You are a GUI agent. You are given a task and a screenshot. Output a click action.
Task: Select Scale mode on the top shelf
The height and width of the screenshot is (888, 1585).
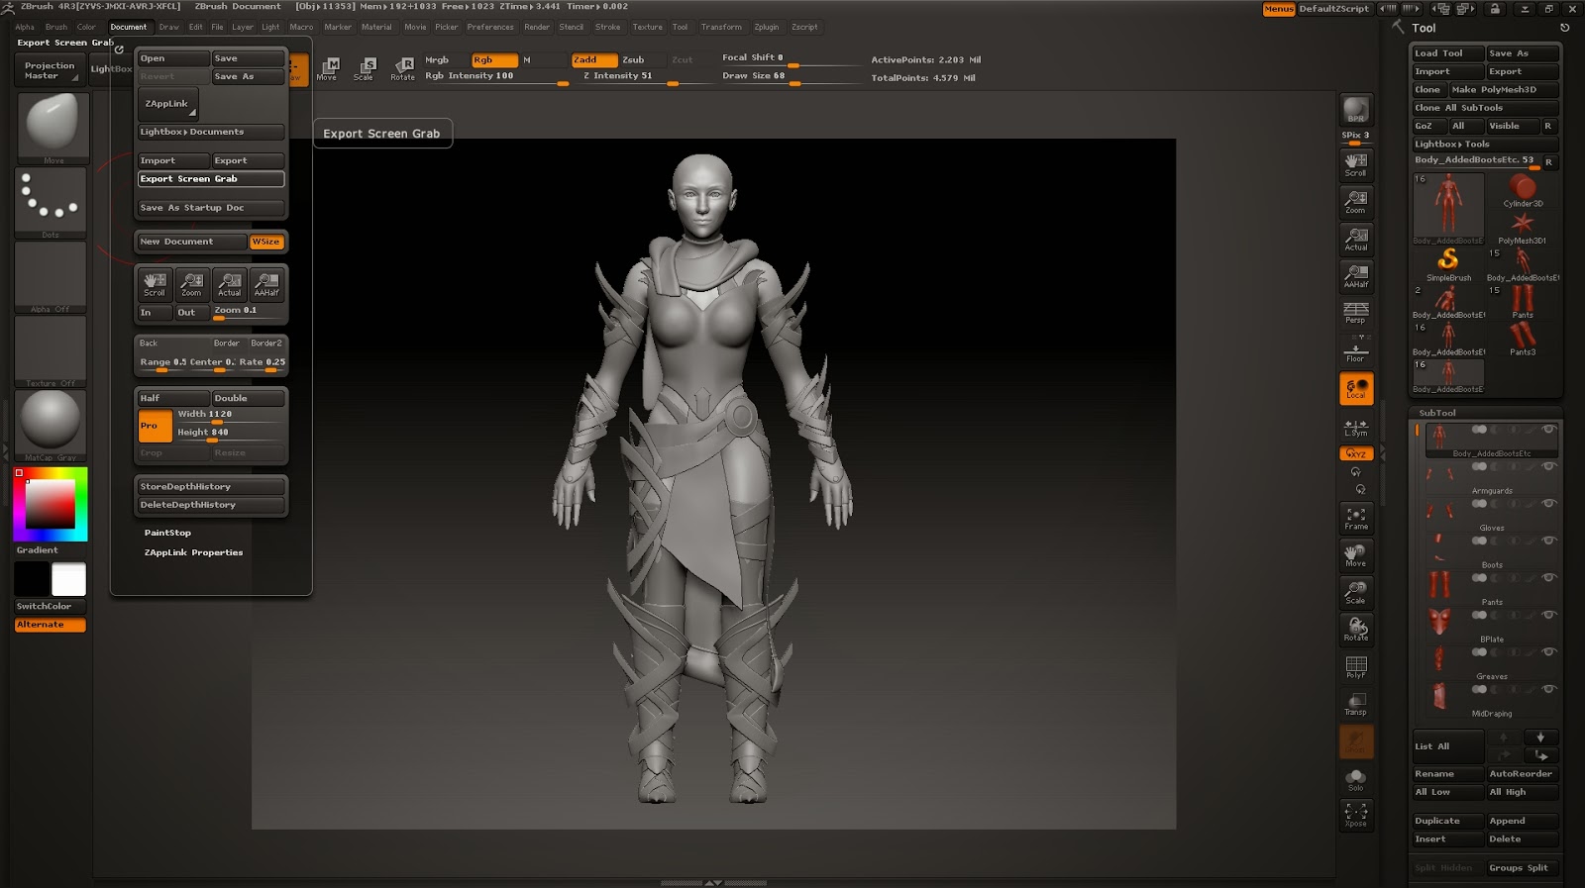coord(364,68)
